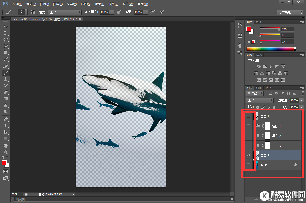Show the 图层 1 layer
This screenshot has width=306, height=203.
click(x=248, y=116)
